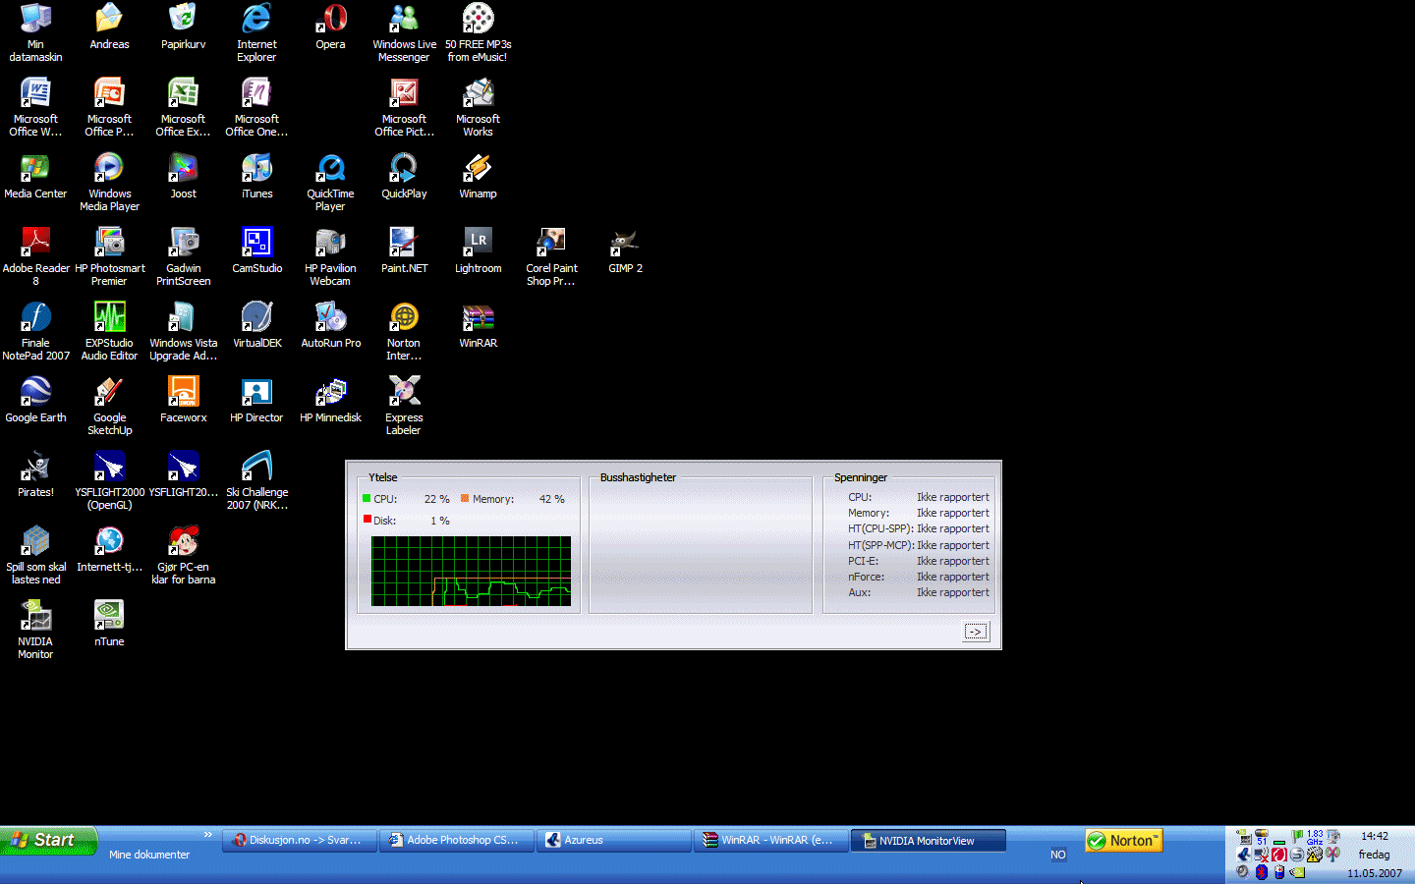Launch the Windows Media Player icon
The height and width of the screenshot is (884, 1415).
pos(109,182)
